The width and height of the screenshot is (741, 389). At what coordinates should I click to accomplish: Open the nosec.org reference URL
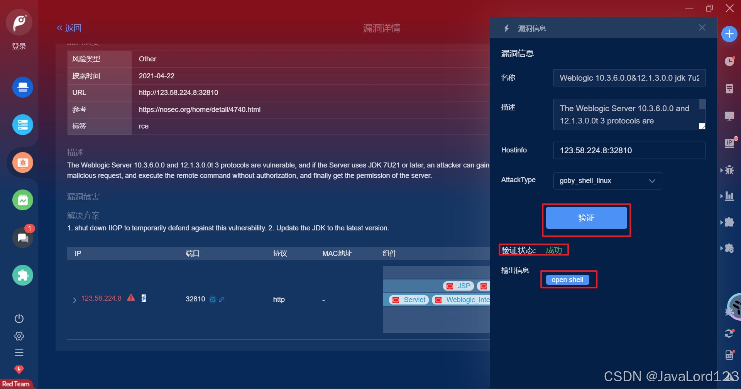coord(200,110)
